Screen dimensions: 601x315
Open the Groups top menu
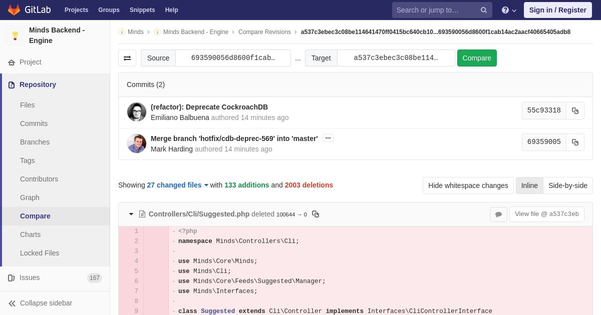(x=109, y=10)
